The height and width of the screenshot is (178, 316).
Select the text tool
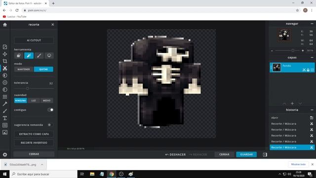click(x=5, y=118)
